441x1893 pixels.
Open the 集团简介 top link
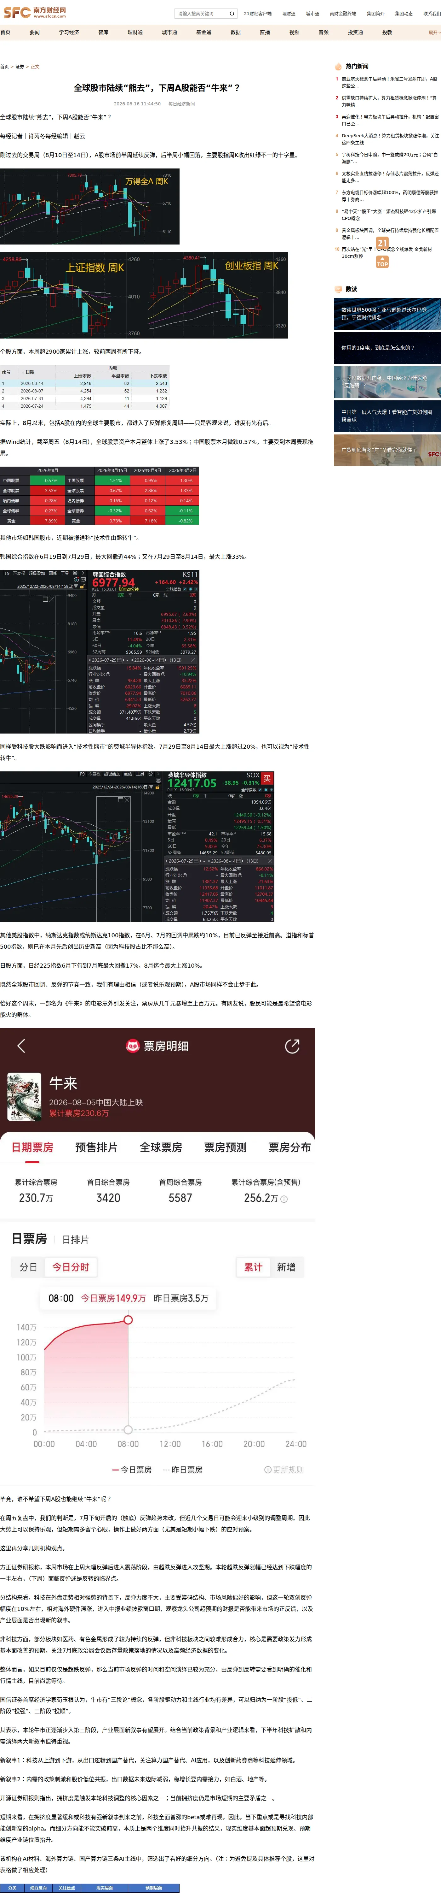tap(376, 13)
